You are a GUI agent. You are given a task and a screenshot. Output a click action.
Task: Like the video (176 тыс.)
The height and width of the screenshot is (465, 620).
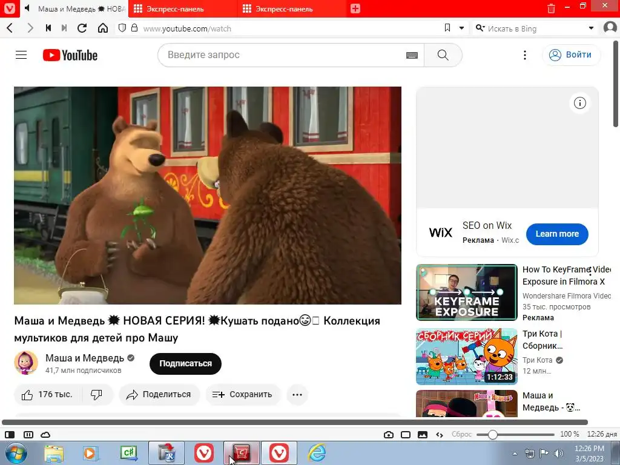tap(47, 395)
